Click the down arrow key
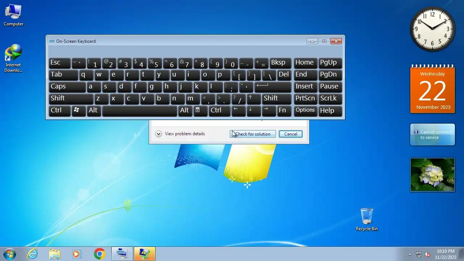Viewport: 464px width, 261px height. [254, 111]
